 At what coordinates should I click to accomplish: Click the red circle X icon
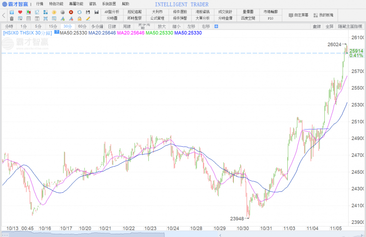tap(71, 12)
